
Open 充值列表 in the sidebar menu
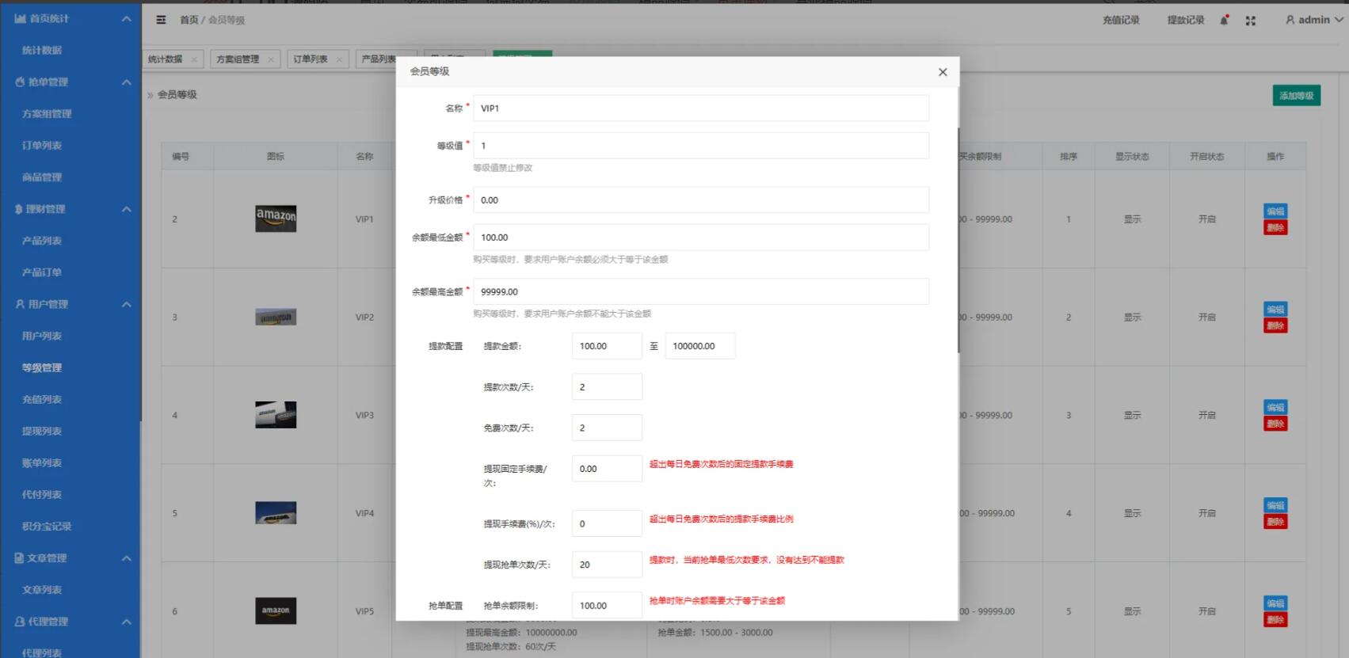[x=42, y=399]
